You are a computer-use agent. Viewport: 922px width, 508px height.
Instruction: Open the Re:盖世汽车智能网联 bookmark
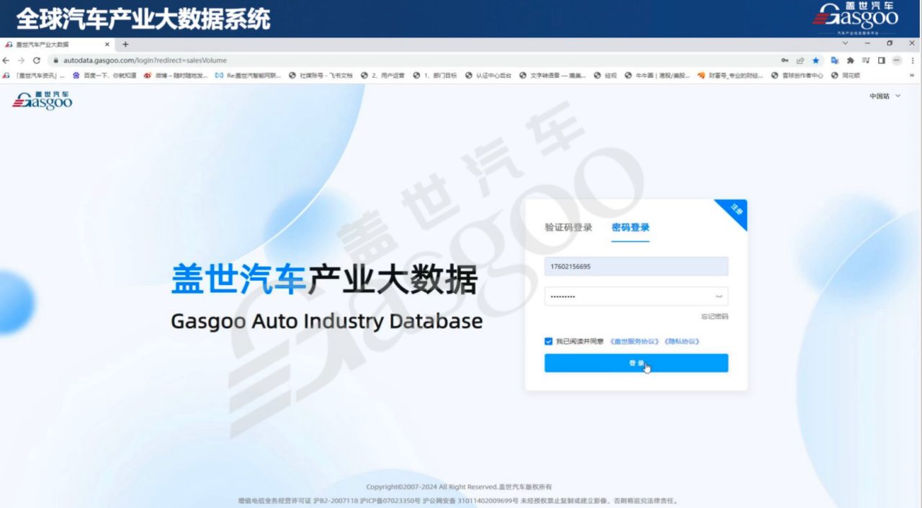(248, 75)
